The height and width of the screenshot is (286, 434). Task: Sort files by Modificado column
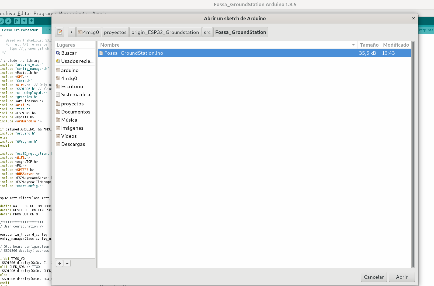tap(396, 45)
